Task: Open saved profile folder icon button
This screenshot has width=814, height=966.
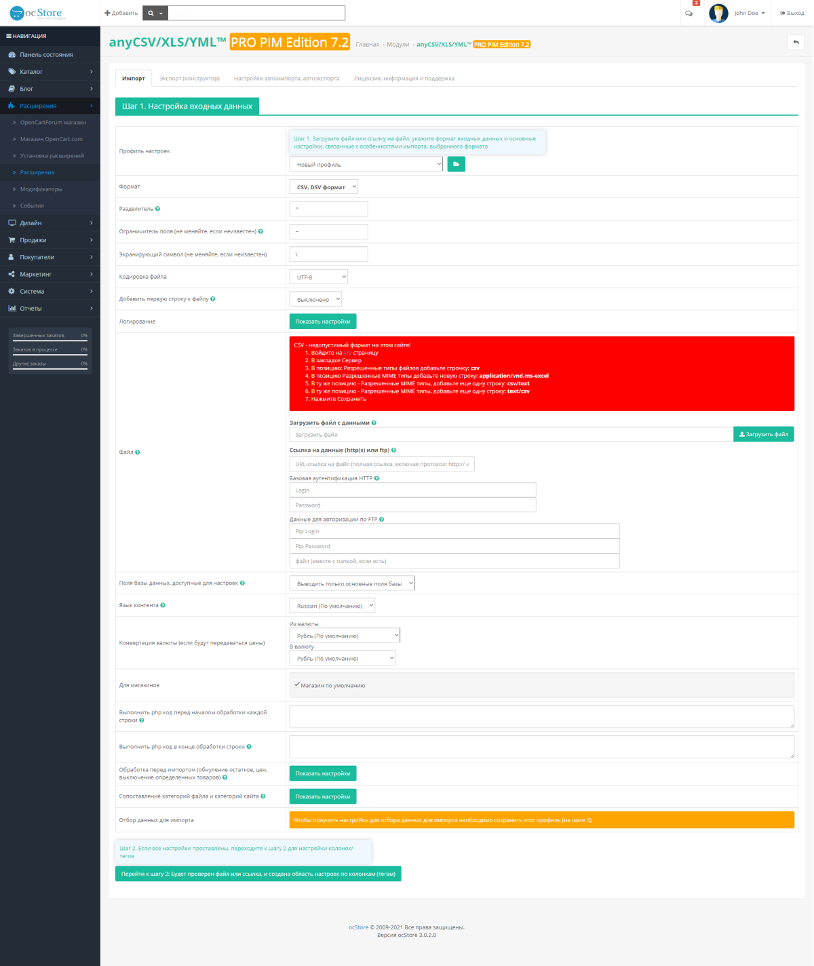Action: pos(457,164)
